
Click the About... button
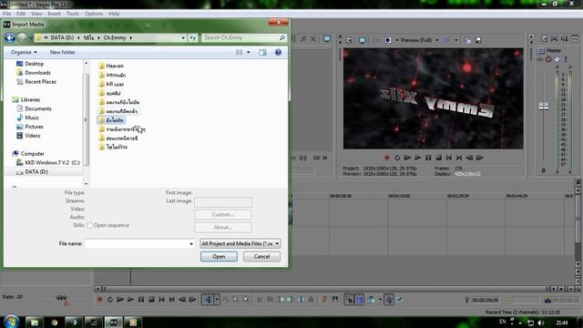click(x=222, y=227)
